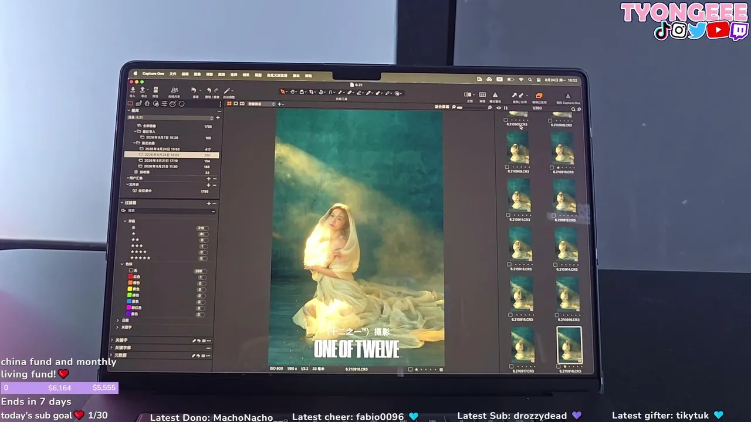The image size is (751, 422).
Task: Collapse the 图库 Library panel
Action: click(129, 110)
